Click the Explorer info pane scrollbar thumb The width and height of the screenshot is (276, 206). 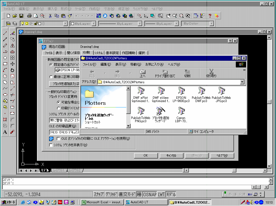tap(128, 102)
